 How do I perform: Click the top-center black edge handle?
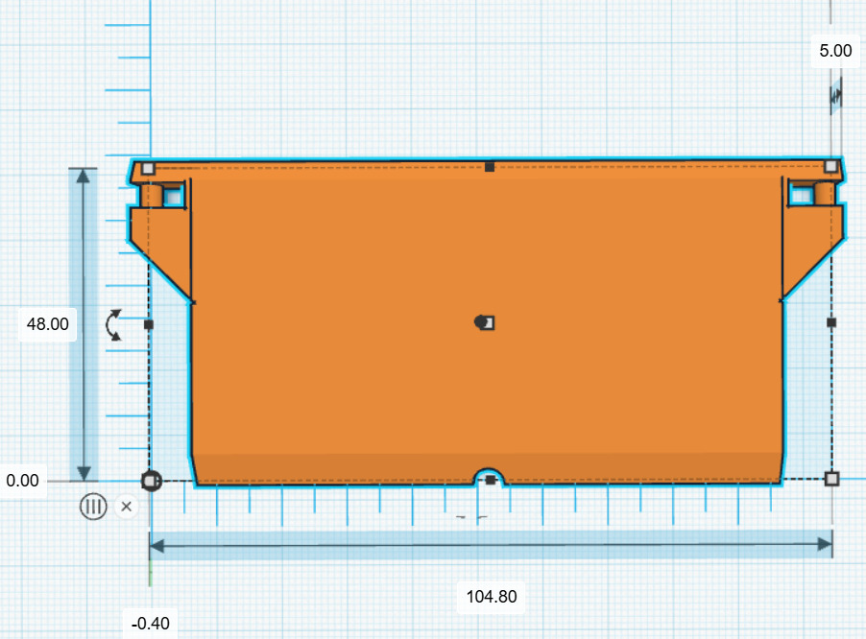(x=490, y=167)
